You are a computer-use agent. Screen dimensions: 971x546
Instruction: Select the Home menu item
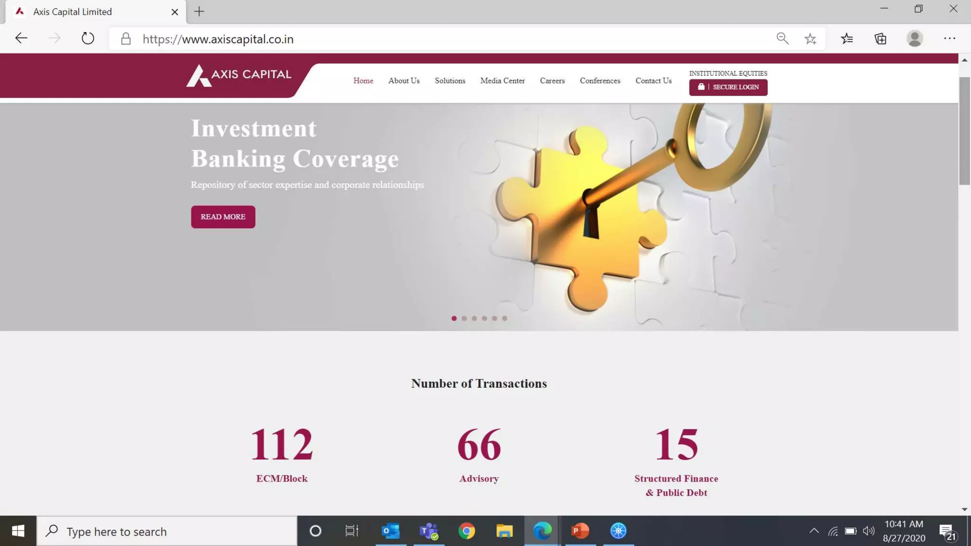click(363, 81)
